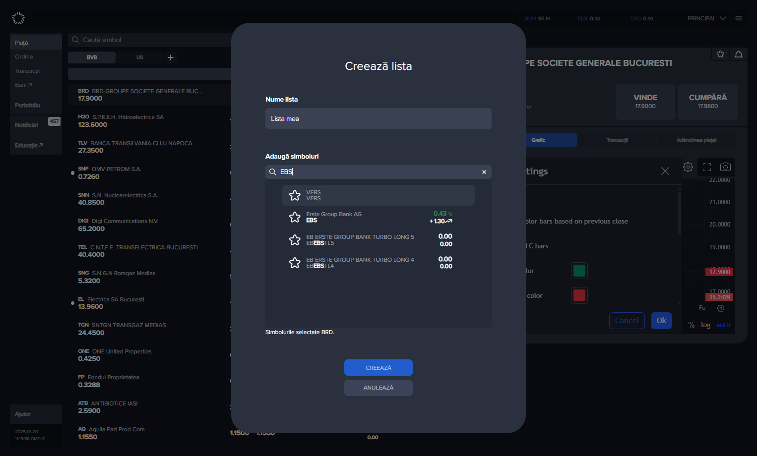
Task: Click the magnifier icon in Adaugă simboluri field
Action: coord(272,172)
